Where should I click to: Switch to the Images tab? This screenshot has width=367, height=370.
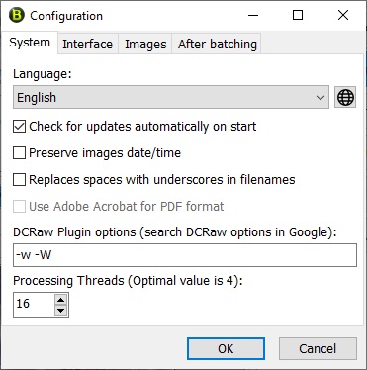145,44
